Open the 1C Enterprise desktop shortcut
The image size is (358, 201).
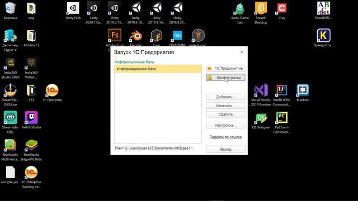(x=52, y=93)
